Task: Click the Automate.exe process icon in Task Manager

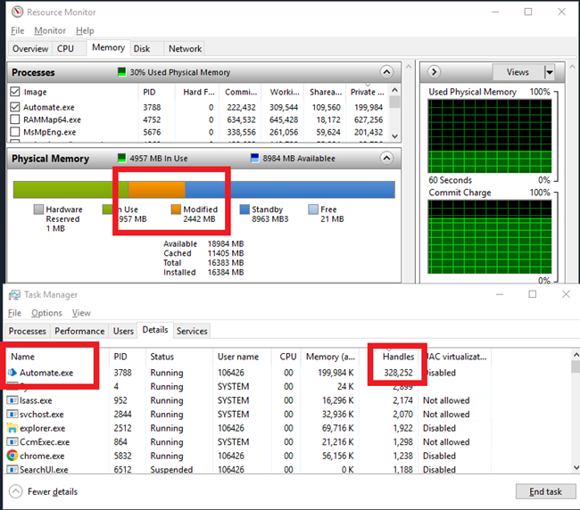Action: (x=13, y=374)
